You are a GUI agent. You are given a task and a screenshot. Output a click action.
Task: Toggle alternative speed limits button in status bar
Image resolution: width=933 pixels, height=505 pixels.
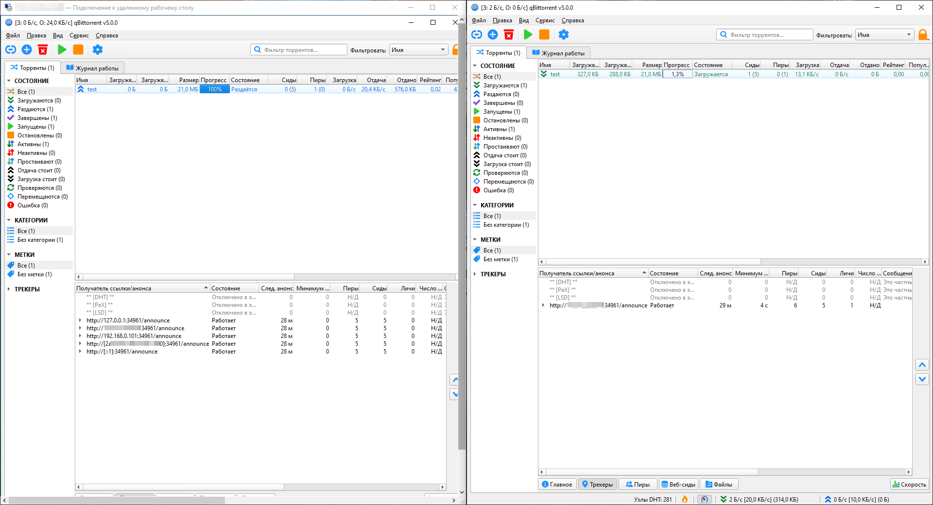pyautogui.click(x=704, y=499)
